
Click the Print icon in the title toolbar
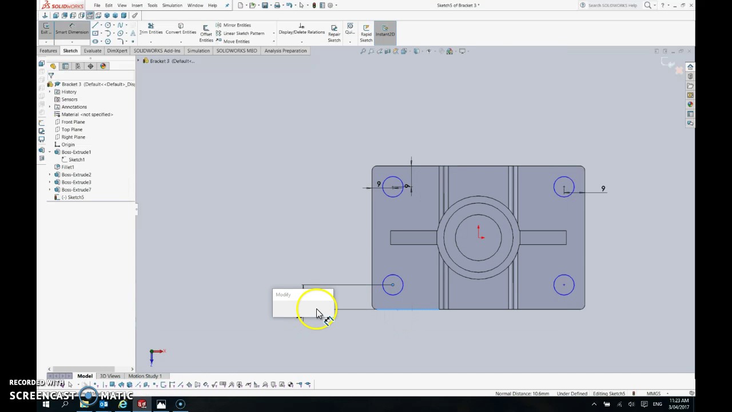(277, 5)
